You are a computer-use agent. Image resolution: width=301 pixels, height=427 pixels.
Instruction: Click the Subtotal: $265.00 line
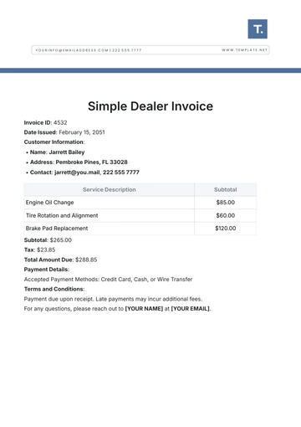point(48,240)
